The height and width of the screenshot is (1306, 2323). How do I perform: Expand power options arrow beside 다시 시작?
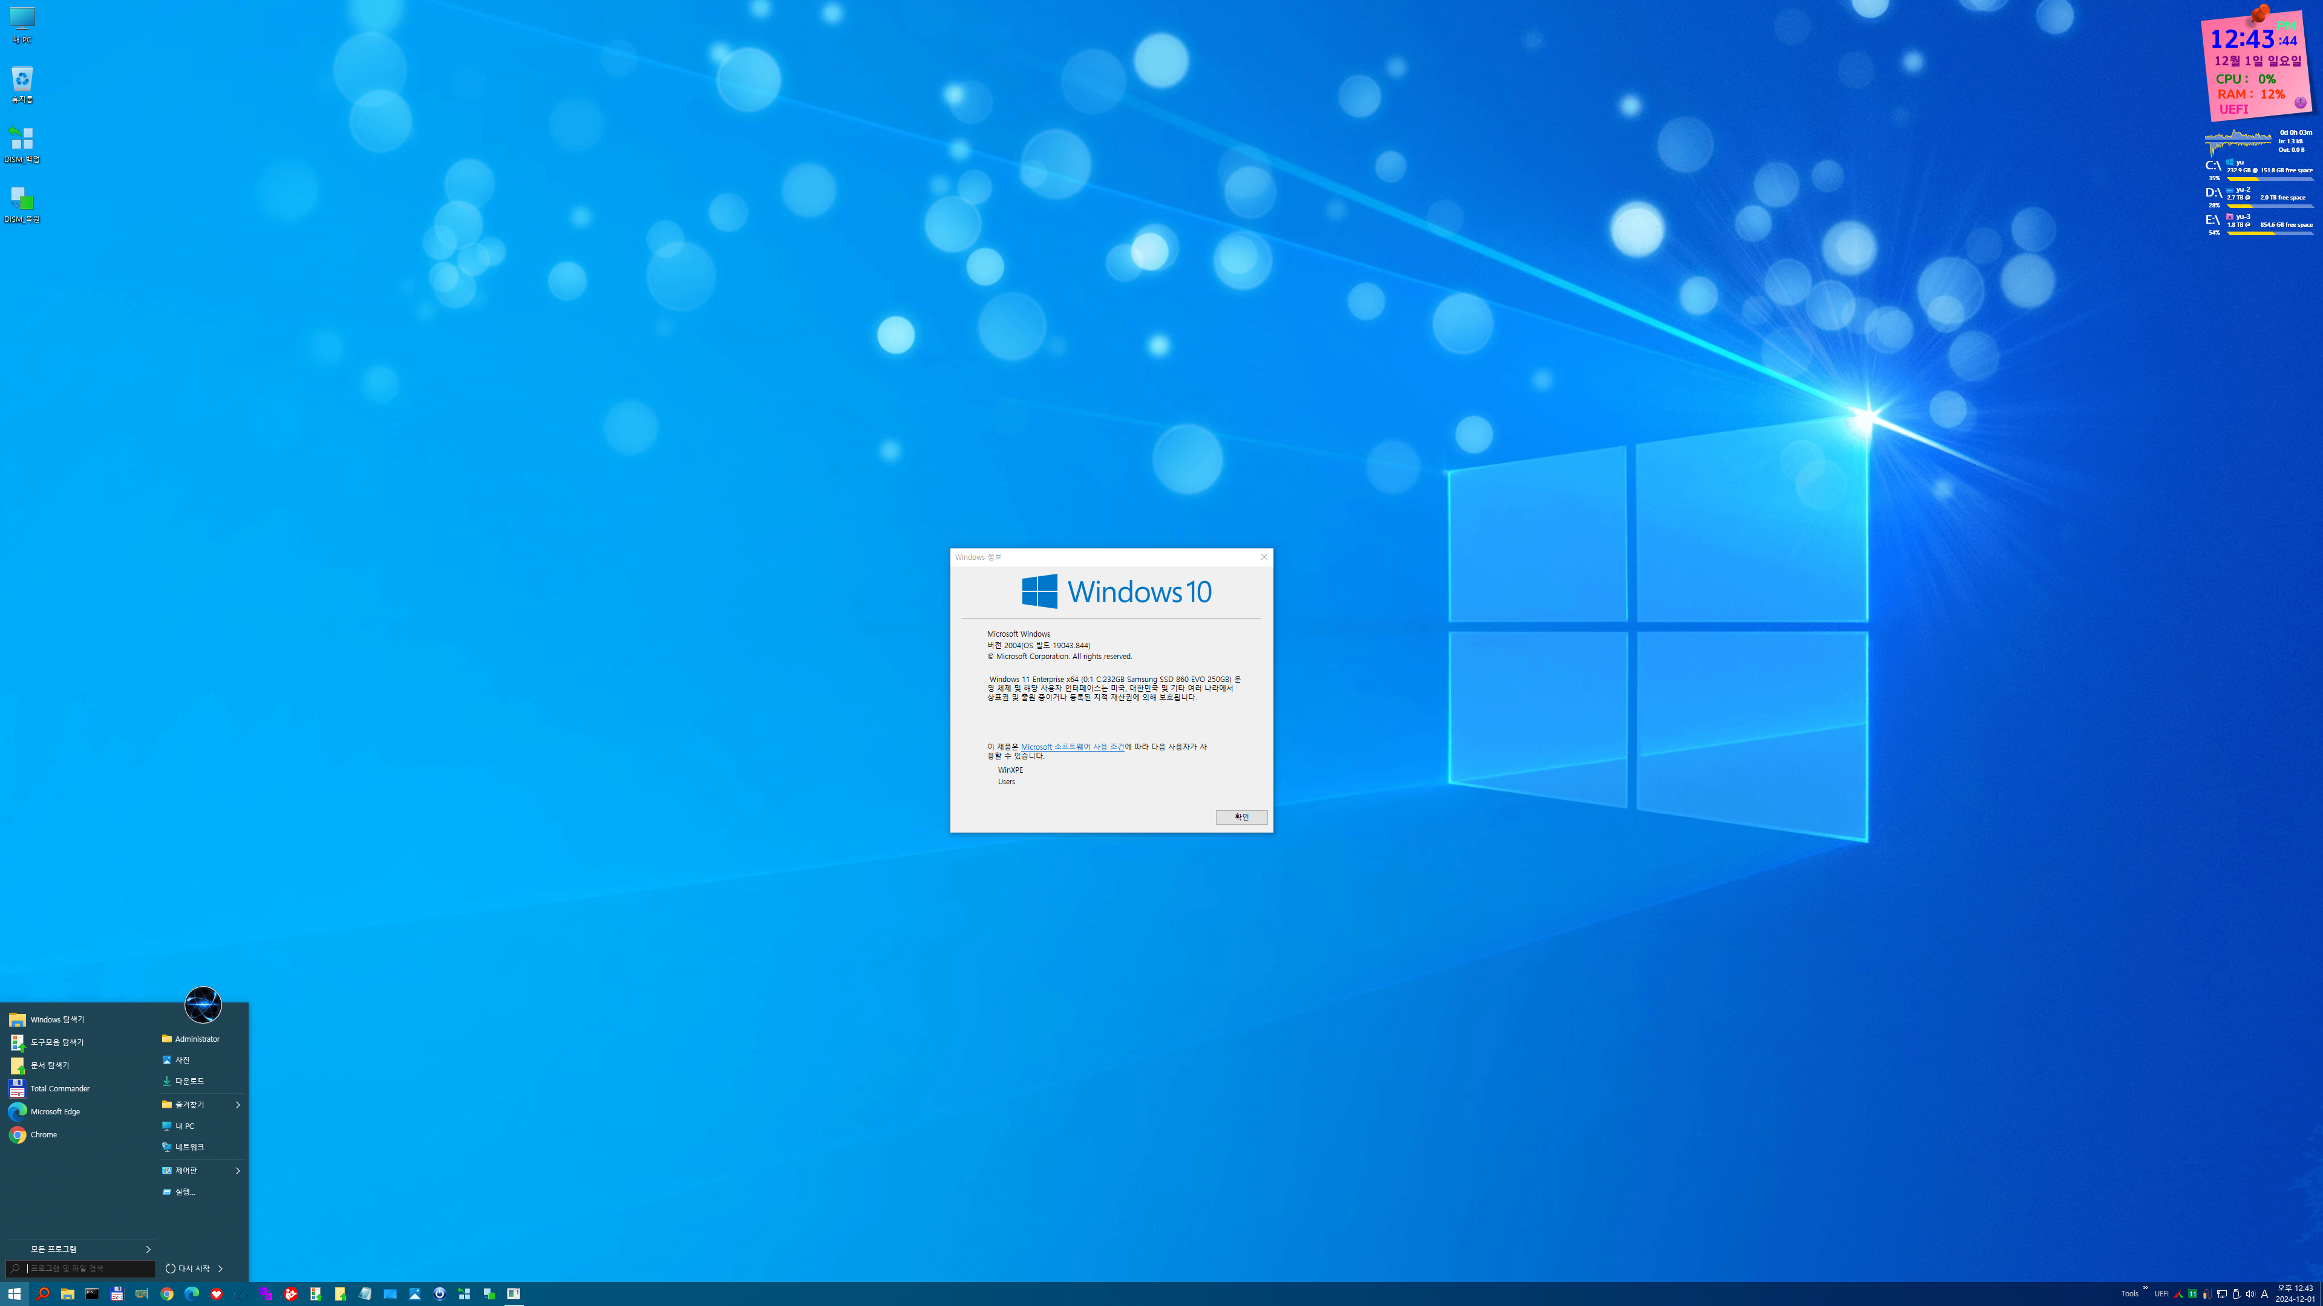tap(220, 1268)
